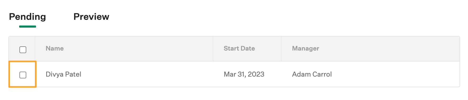Click the Start Date cell for Divya Patel
Image resolution: width=468 pixels, height=100 pixels.
[x=247, y=74]
